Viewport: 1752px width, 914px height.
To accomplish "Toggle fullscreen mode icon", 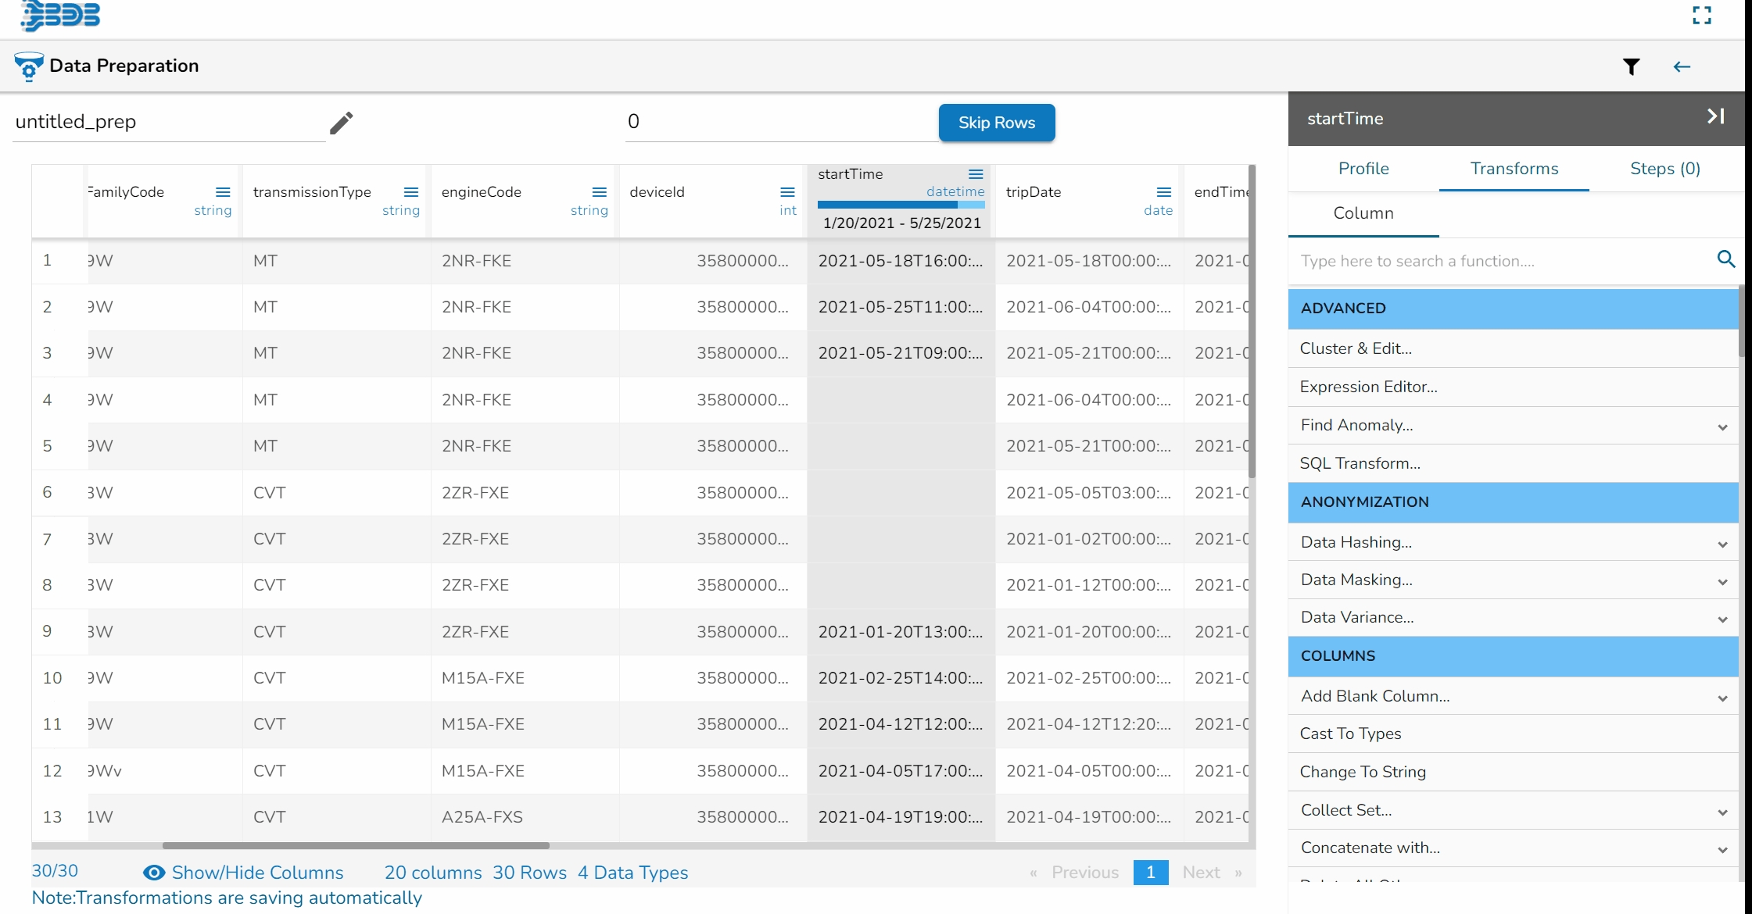I will pos(1702,16).
